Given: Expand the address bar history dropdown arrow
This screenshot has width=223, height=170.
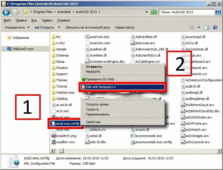Looking at the screenshot, I should [x=147, y=12].
